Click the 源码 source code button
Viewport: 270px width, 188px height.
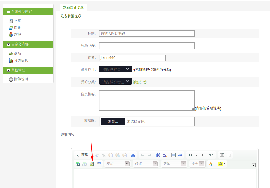pos(82,155)
